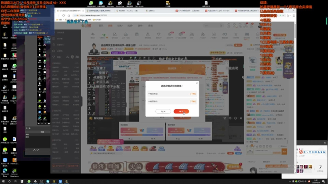328x184 pixels.
Task: Cancel the prediction result confirmation dialog
Action: (163, 112)
